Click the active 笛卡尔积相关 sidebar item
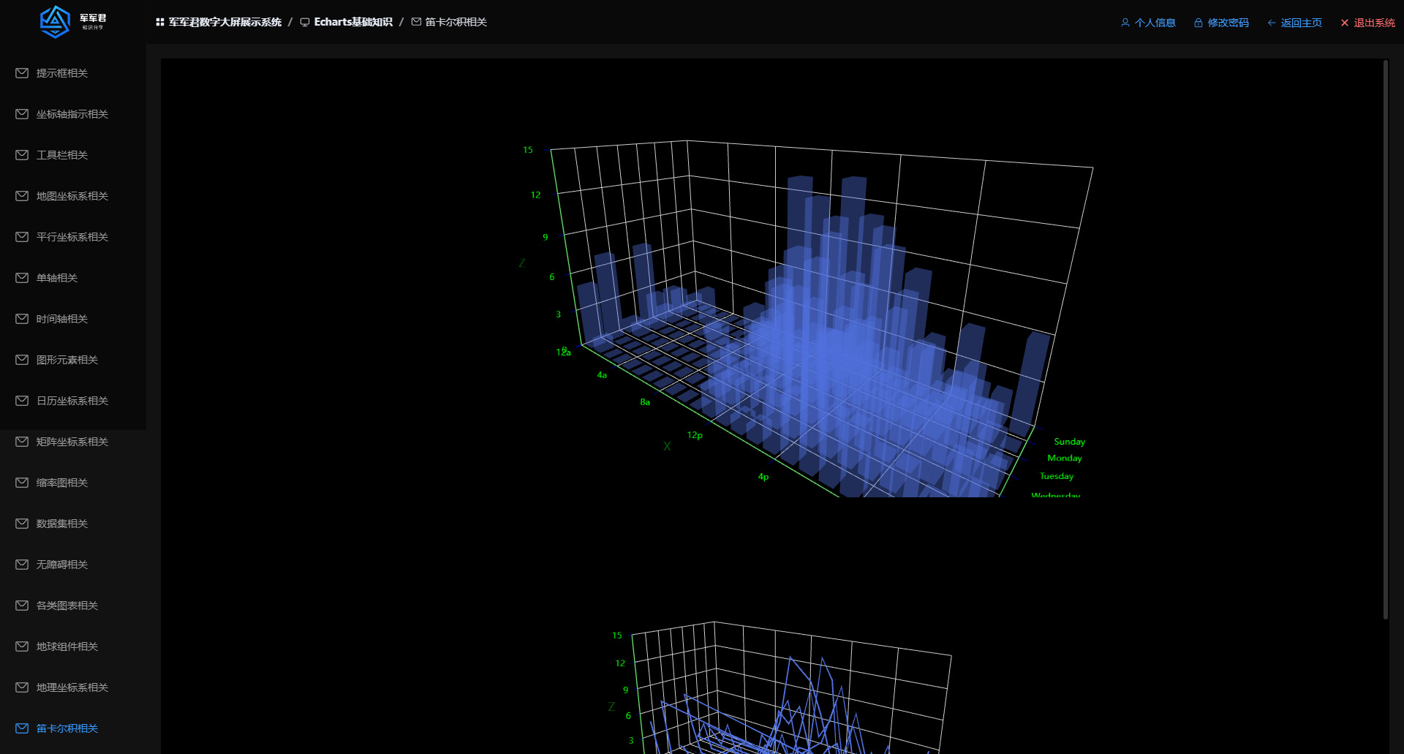Viewport: 1404px width, 754px height. coord(67,728)
